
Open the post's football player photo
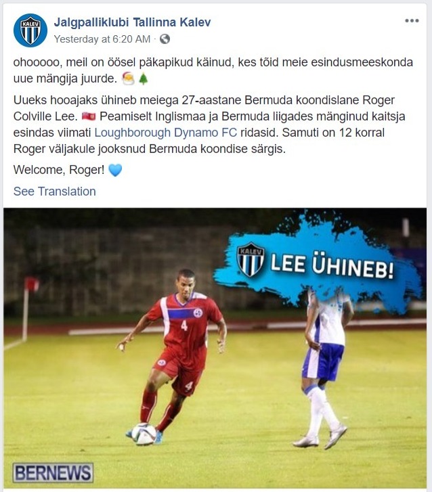[215, 349]
